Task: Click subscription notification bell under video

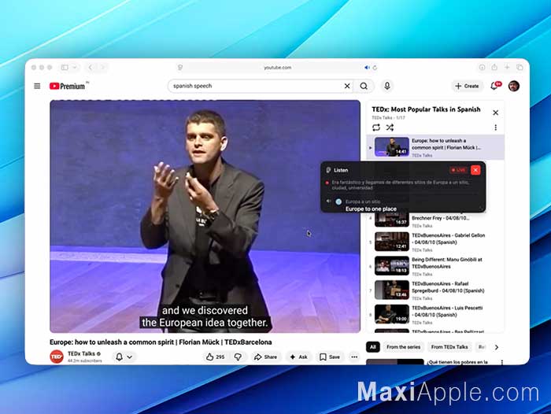Action: [120, 357]
